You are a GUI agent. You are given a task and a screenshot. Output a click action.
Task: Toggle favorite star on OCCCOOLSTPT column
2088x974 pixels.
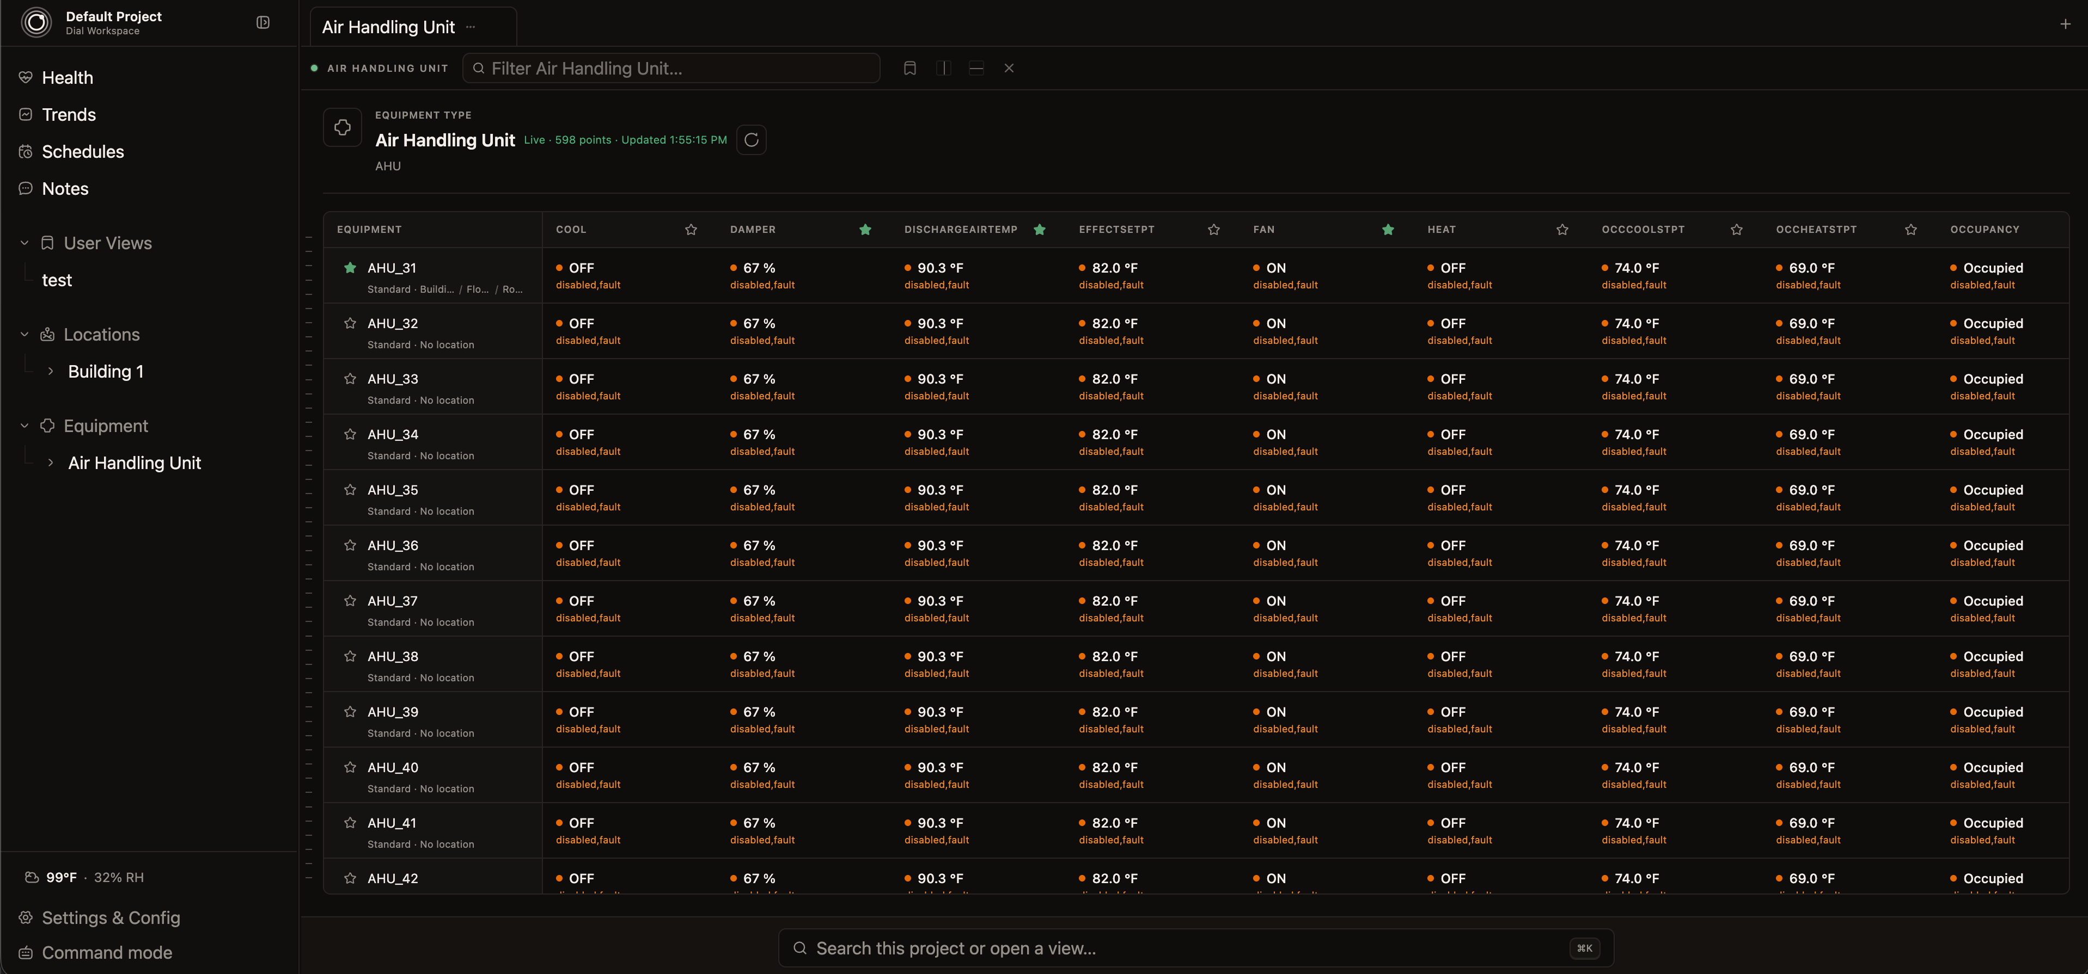tap(1736, 230)
